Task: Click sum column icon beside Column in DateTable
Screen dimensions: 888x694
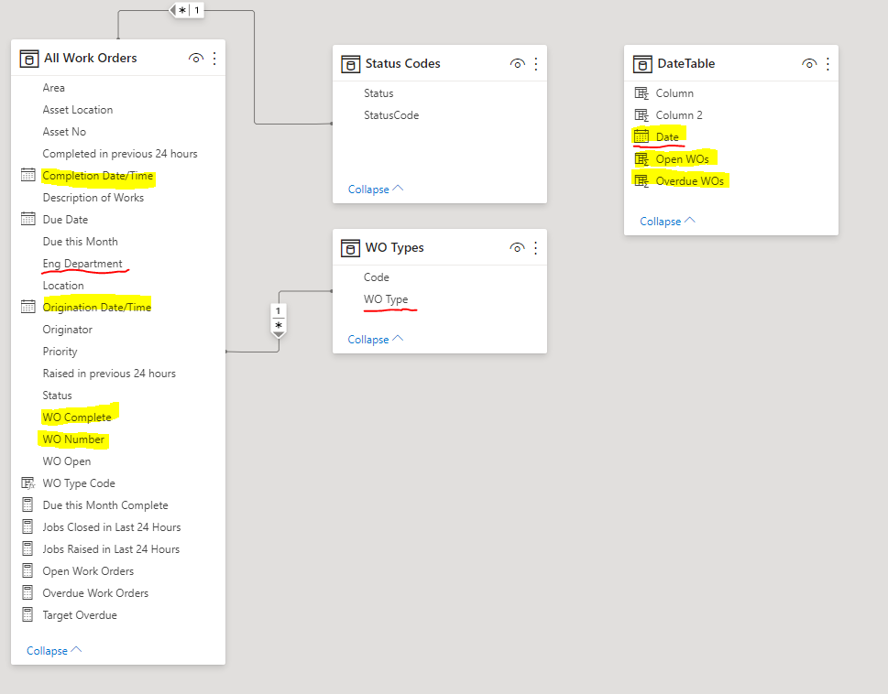Action: 641,93
